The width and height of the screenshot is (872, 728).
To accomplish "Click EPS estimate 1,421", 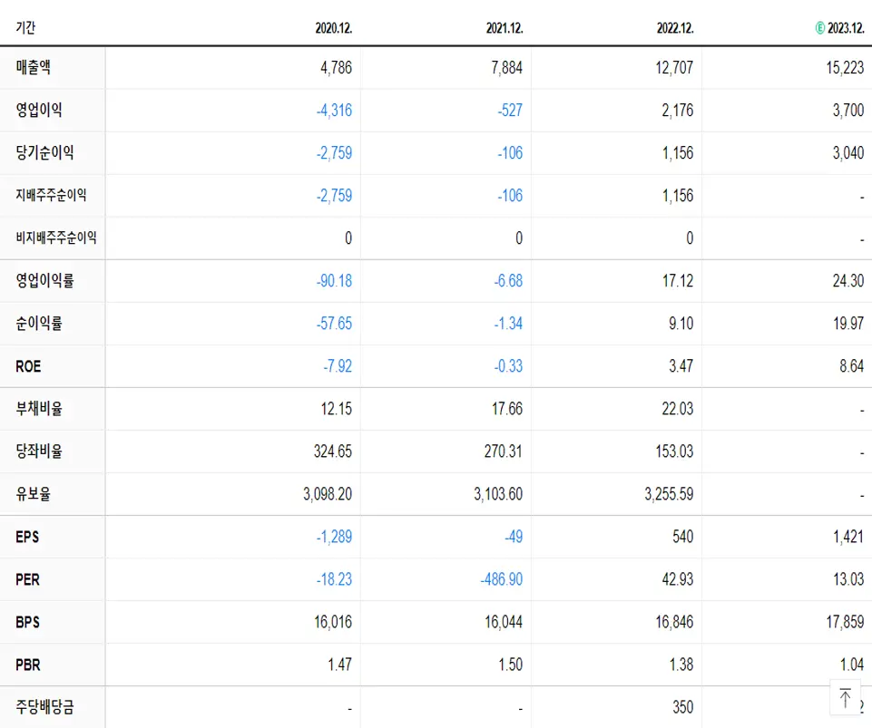I will (x=848, y=537).
